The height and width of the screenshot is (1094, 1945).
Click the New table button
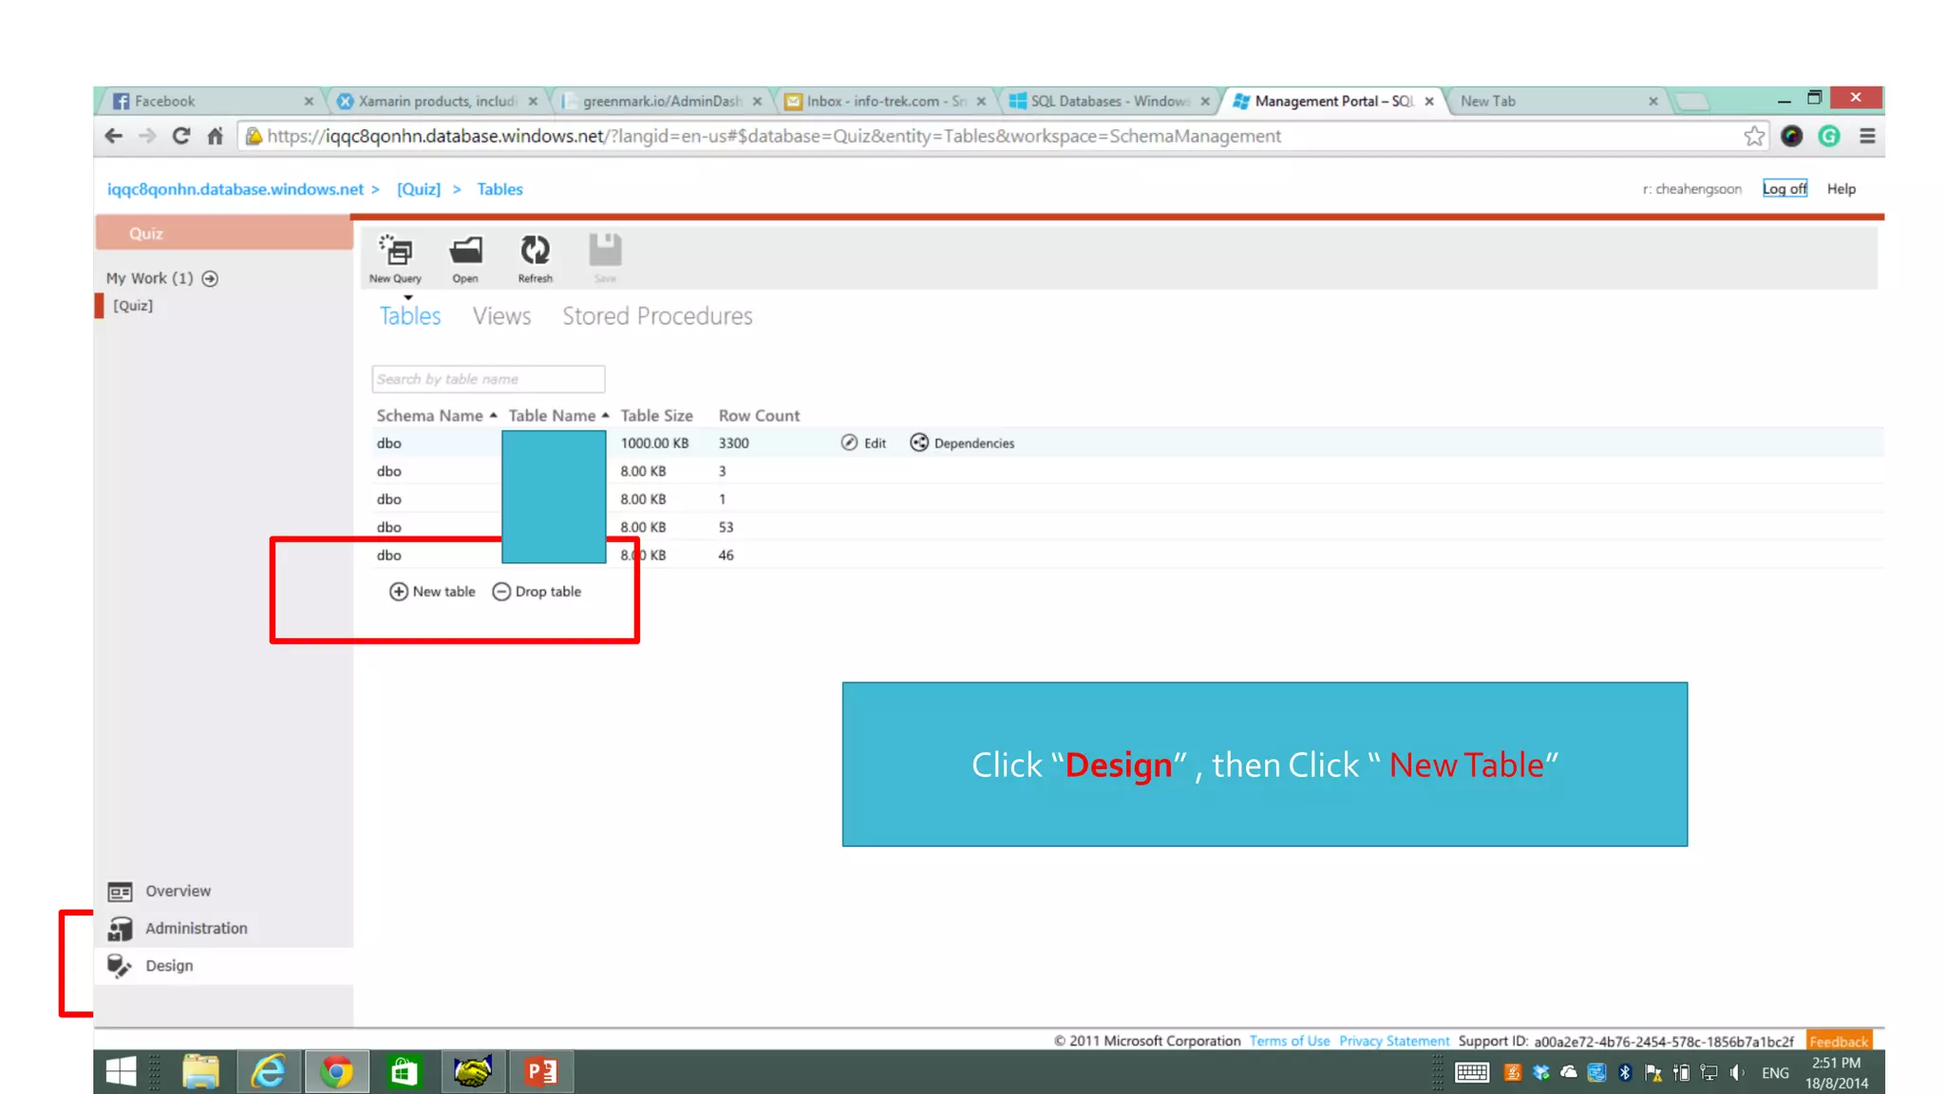click(x=433, y=592)
